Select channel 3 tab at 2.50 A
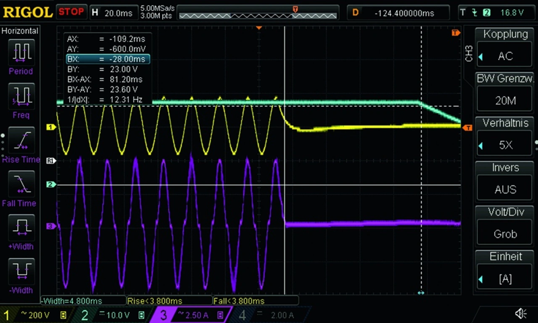This screenshot has width=538, height=323. click(x=191, y=315)
